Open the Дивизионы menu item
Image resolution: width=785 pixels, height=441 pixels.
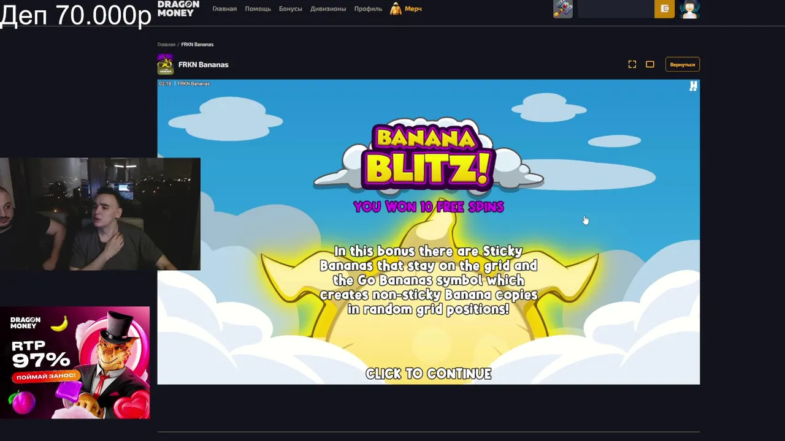pyautogui.click(x=328, y=9)
